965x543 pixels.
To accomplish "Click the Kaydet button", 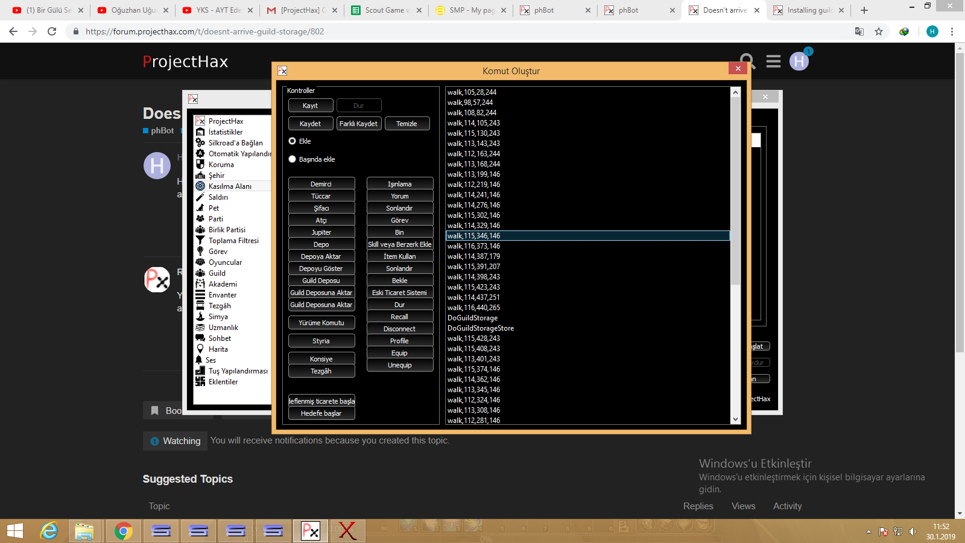I will [310, 123].
